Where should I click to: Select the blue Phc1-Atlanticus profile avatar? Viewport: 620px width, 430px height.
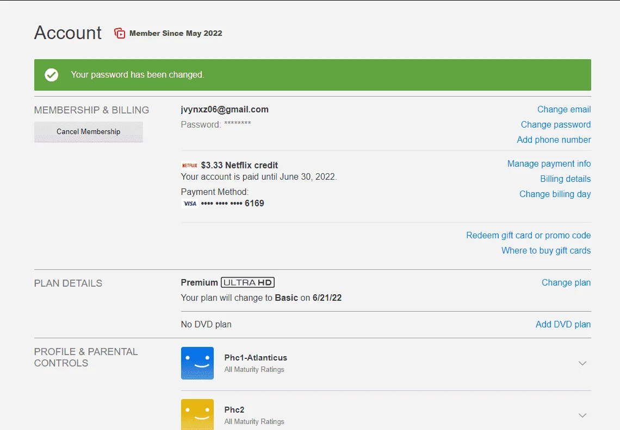197,363
